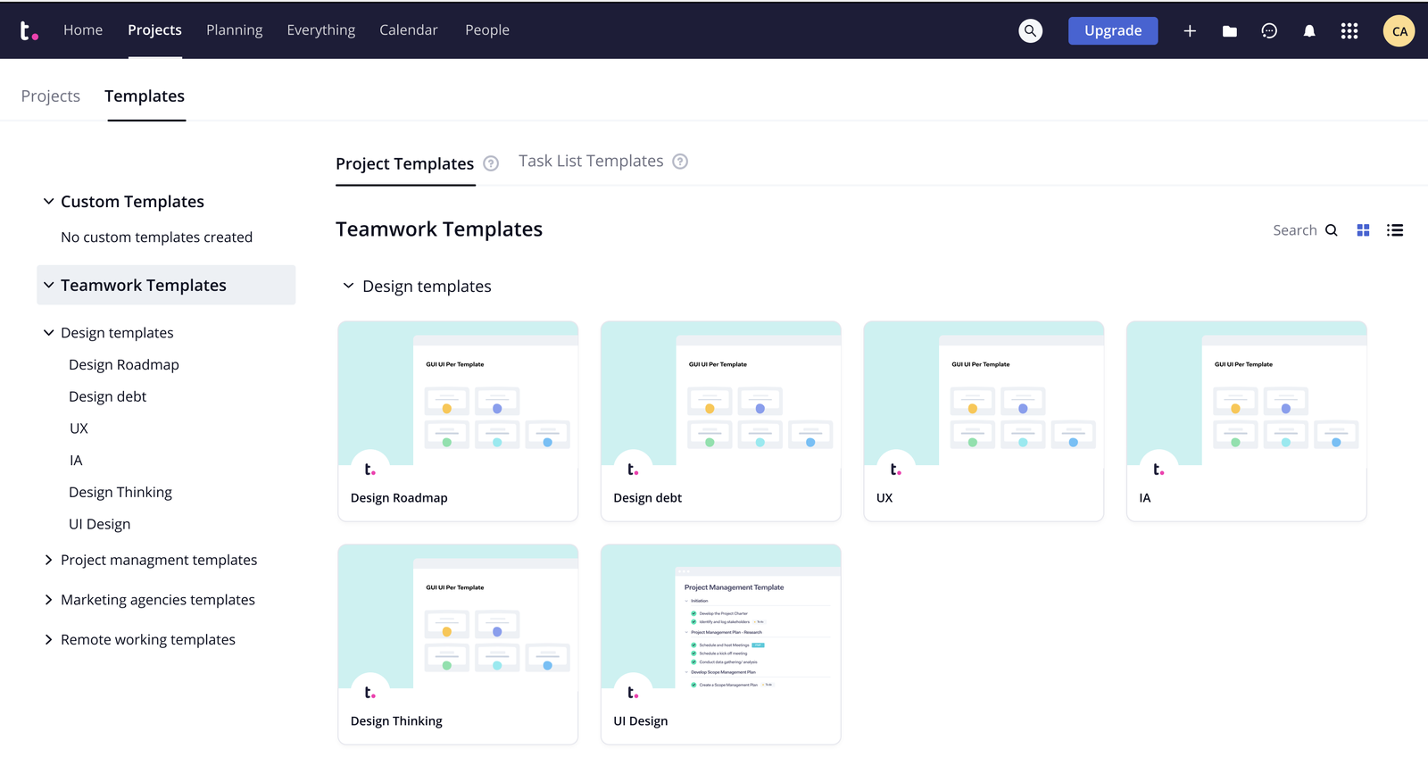Expand Project managment templates in sidebar
The height and width of the screenshot is (782, 1428).
coord(48,561)
